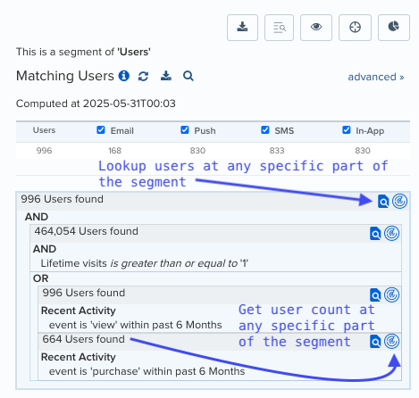The width and height of the screenshot is (419, 398).
Task: Click "event is 'purchase' within past 6 Months"
Action: point(147,371)
